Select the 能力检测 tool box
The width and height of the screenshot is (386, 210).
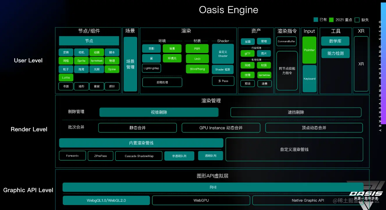tap(335, 53)
